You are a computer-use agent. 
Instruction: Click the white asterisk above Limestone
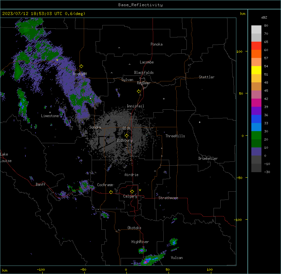point(50,113)
